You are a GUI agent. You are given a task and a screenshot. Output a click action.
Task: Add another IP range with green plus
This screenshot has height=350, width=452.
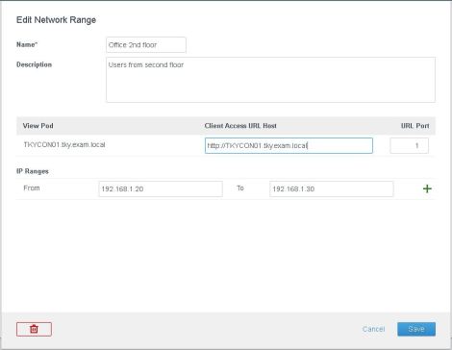pyautogui.click(x=427, y=188)
